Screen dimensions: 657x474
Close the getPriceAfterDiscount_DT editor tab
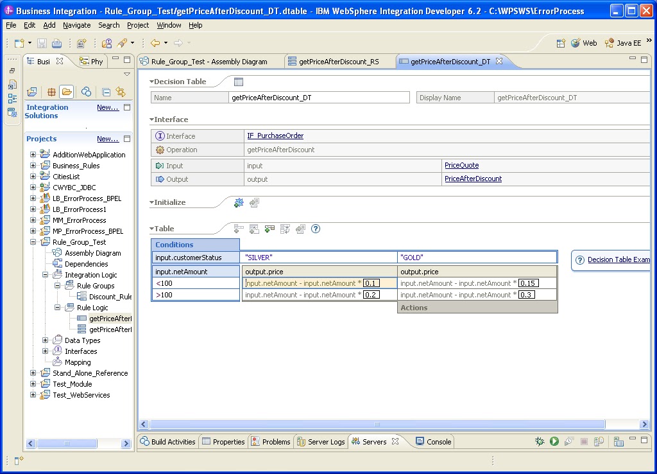point(499,61)
